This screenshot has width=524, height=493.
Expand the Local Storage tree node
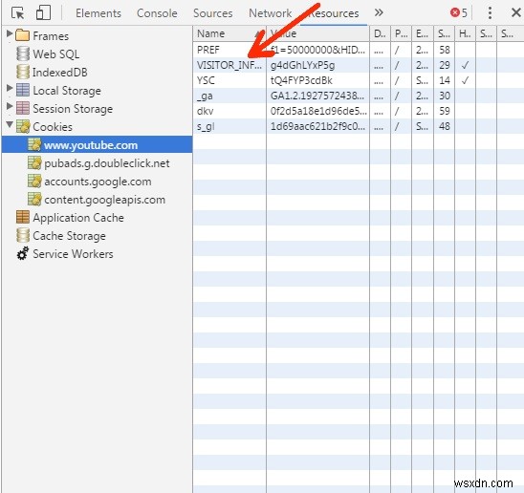coord(10,88)
